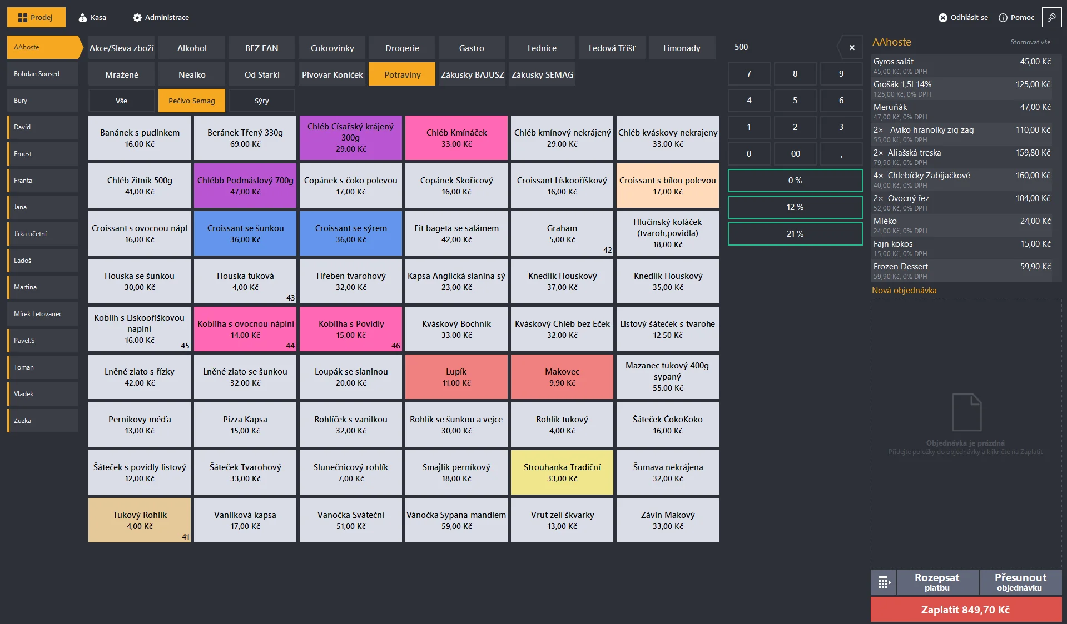Tap the comma key on numpad
The height and width of the screenshot is (624, 1067).
tap(841, 154)
